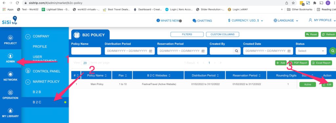
Task: Click the Main Policy name cell
Action: point(97,84)
